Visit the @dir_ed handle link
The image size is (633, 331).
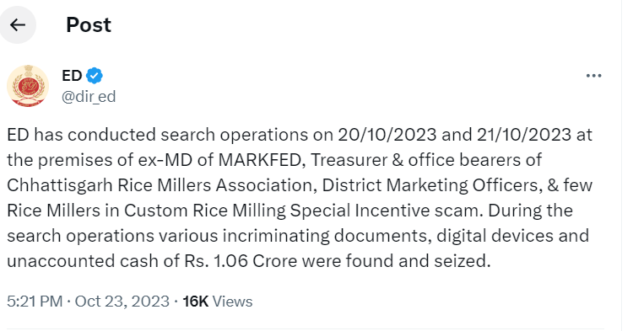click(x=89, y=97)
